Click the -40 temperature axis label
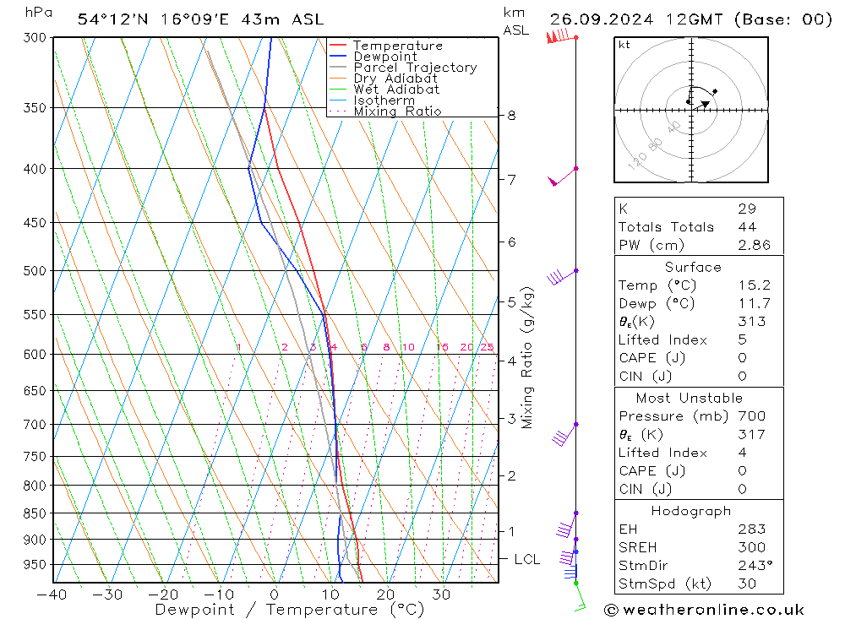The image size is (845, 619). (x=52, y=595)
